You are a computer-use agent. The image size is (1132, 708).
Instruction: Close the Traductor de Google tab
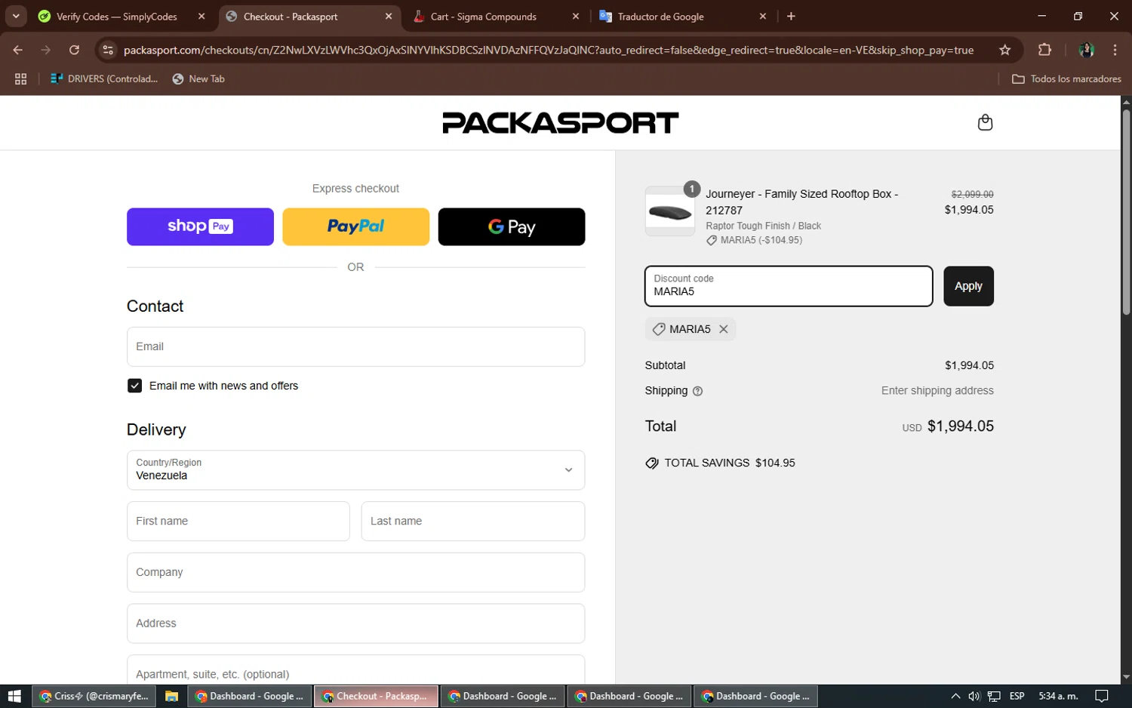(x=763, y=16)
